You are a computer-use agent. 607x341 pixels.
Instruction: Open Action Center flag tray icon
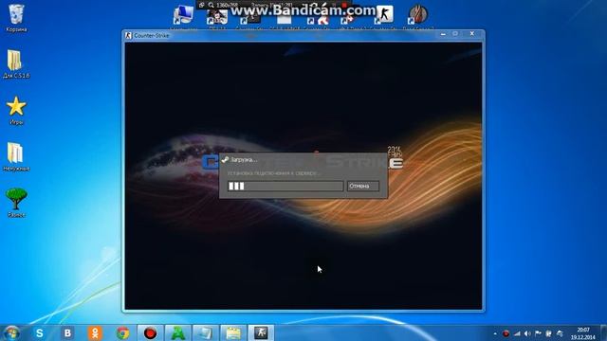click(538, 333)
